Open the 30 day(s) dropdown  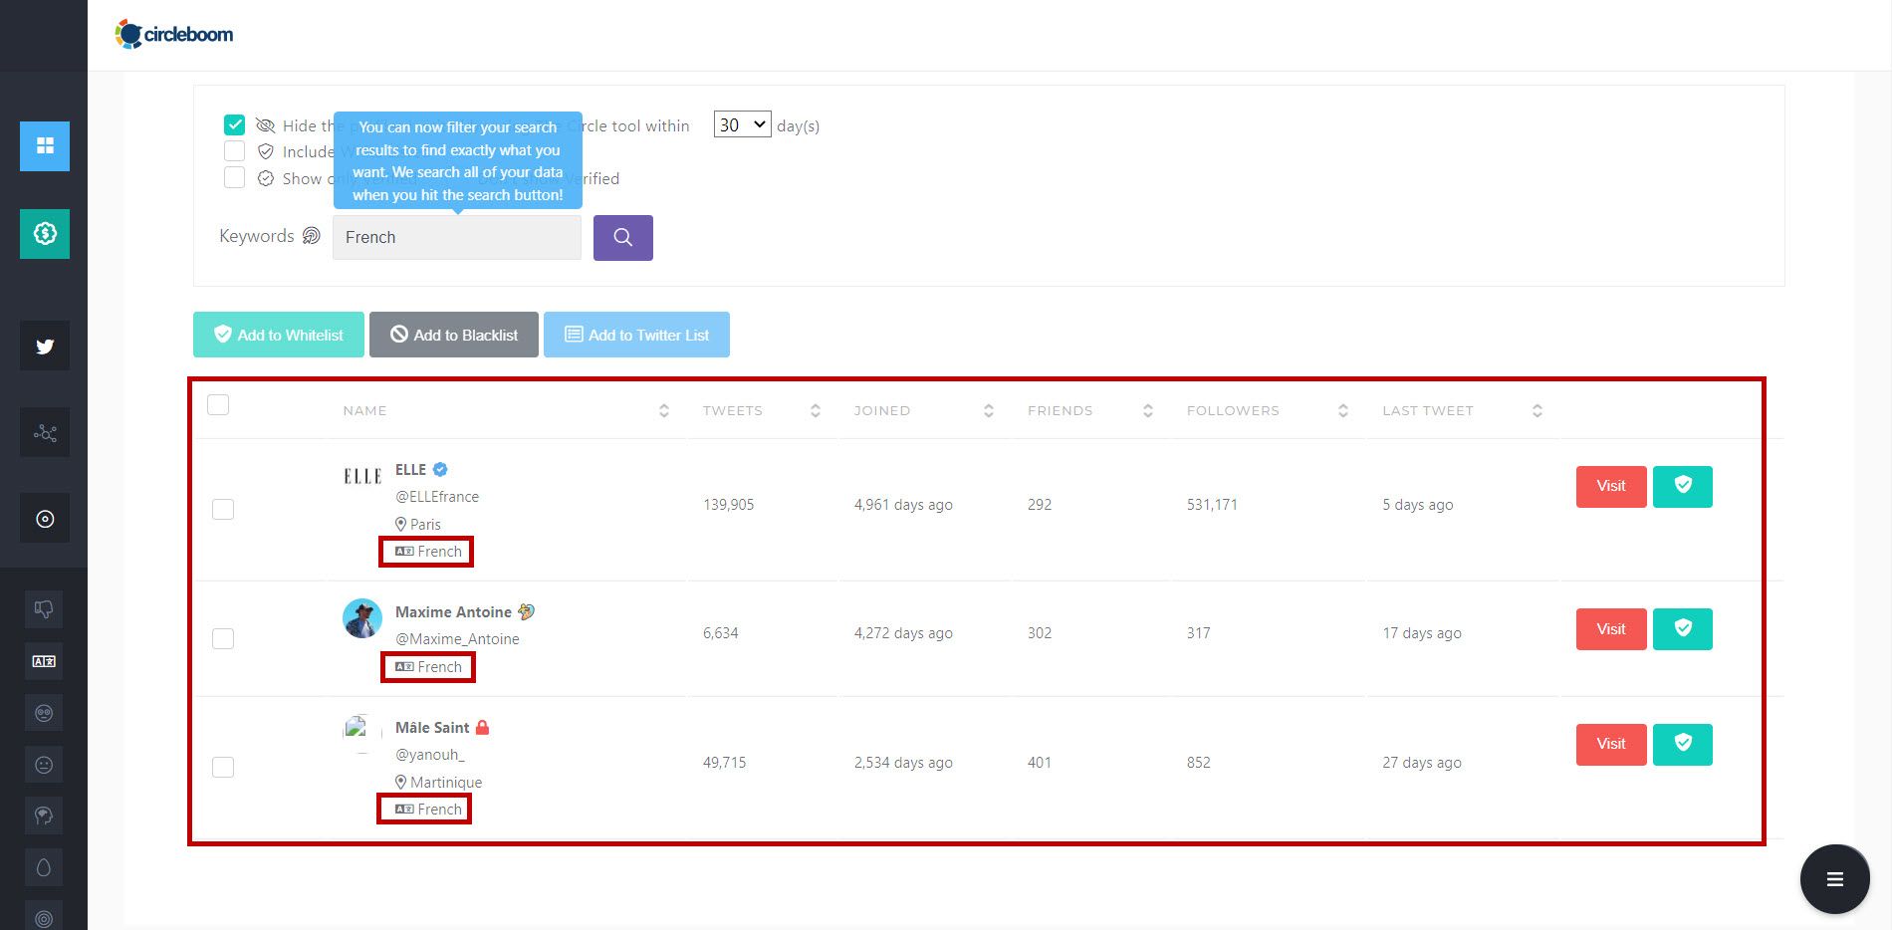tap(742, 124)
